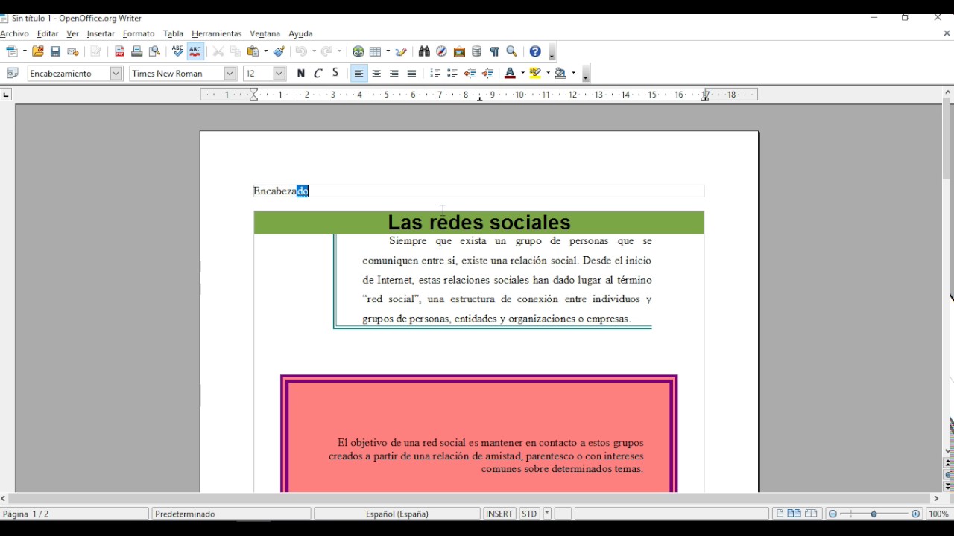Screen dimensions: 954x536
Task: Open Data Sources icon
Action: [x=477, y=51]
